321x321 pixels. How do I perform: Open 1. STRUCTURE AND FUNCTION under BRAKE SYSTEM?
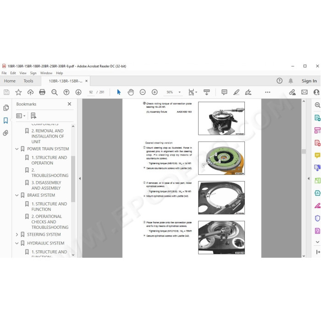(49, 206)
